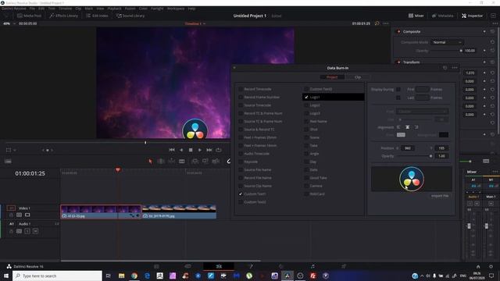Jump to first frame in viewer transport

(172, 150)
